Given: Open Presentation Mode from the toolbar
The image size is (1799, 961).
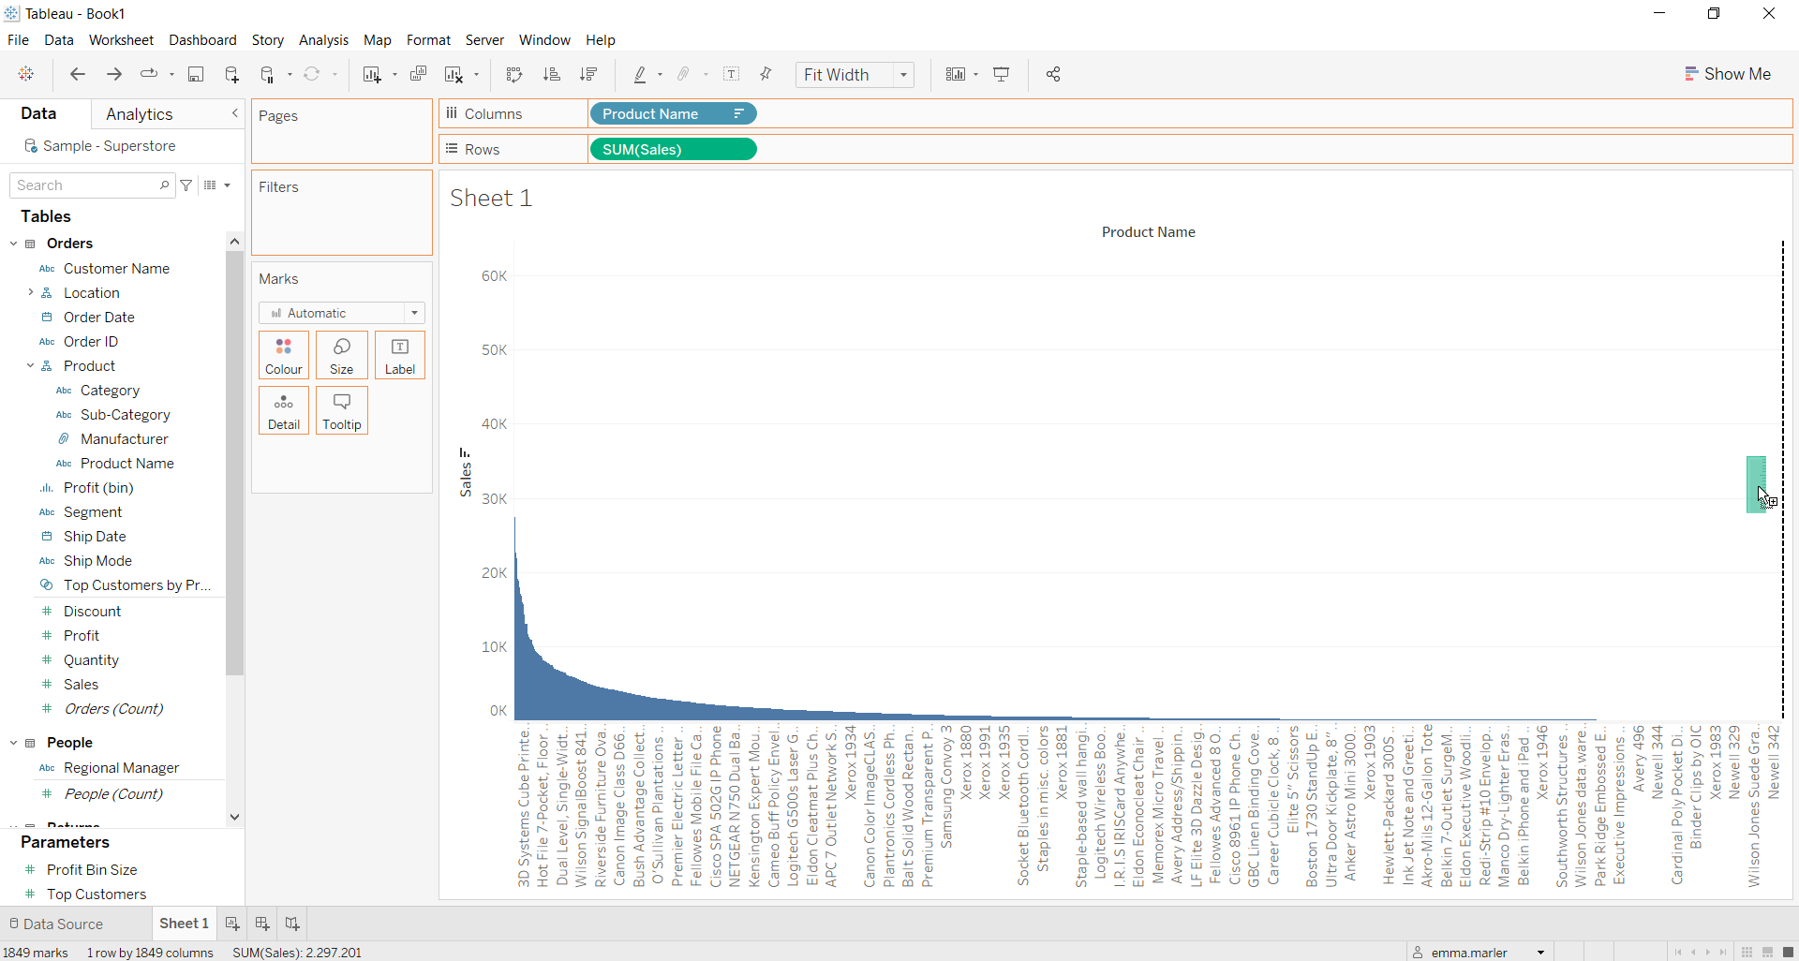Looking at the screenshot, I should 1002,75.
